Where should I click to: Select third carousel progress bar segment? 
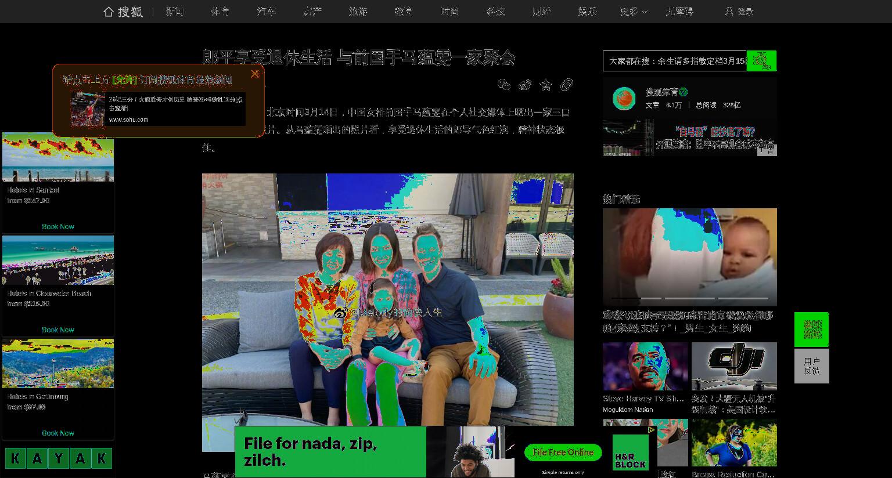[x=743, y=299]
